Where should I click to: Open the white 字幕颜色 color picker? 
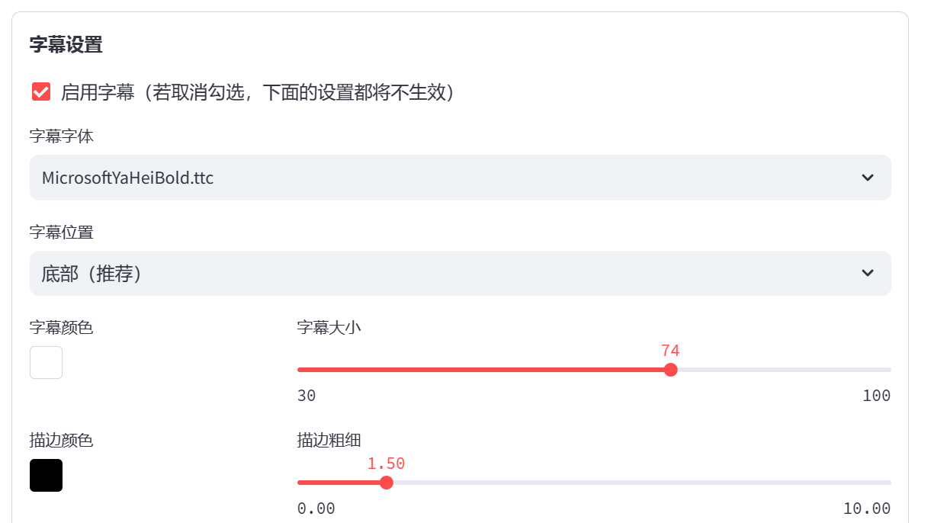[x=46, y=363]
